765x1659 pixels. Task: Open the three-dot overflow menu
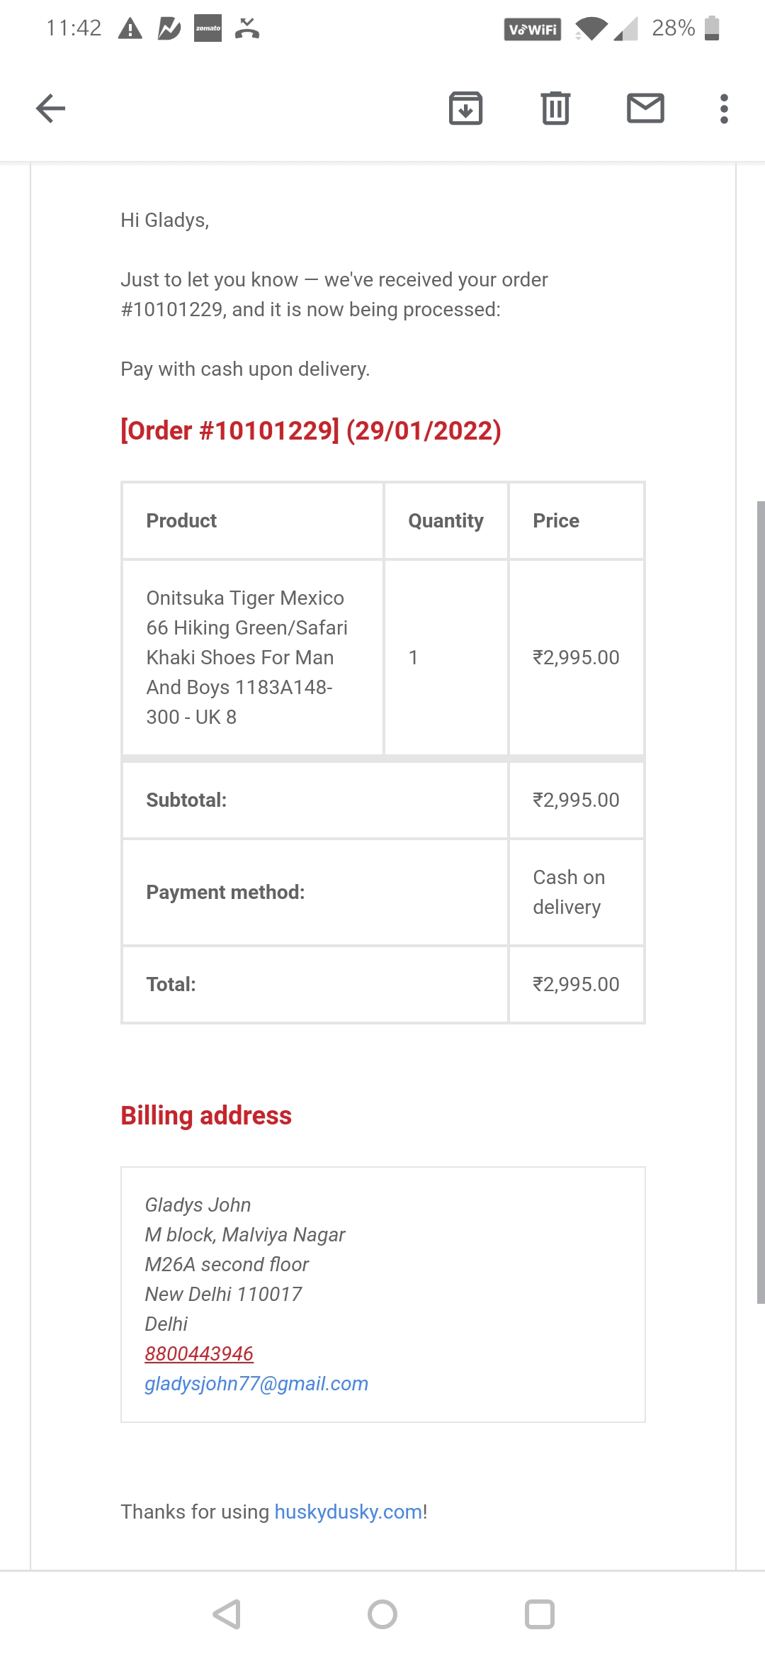pyautogui.click(x=723, y=108)
